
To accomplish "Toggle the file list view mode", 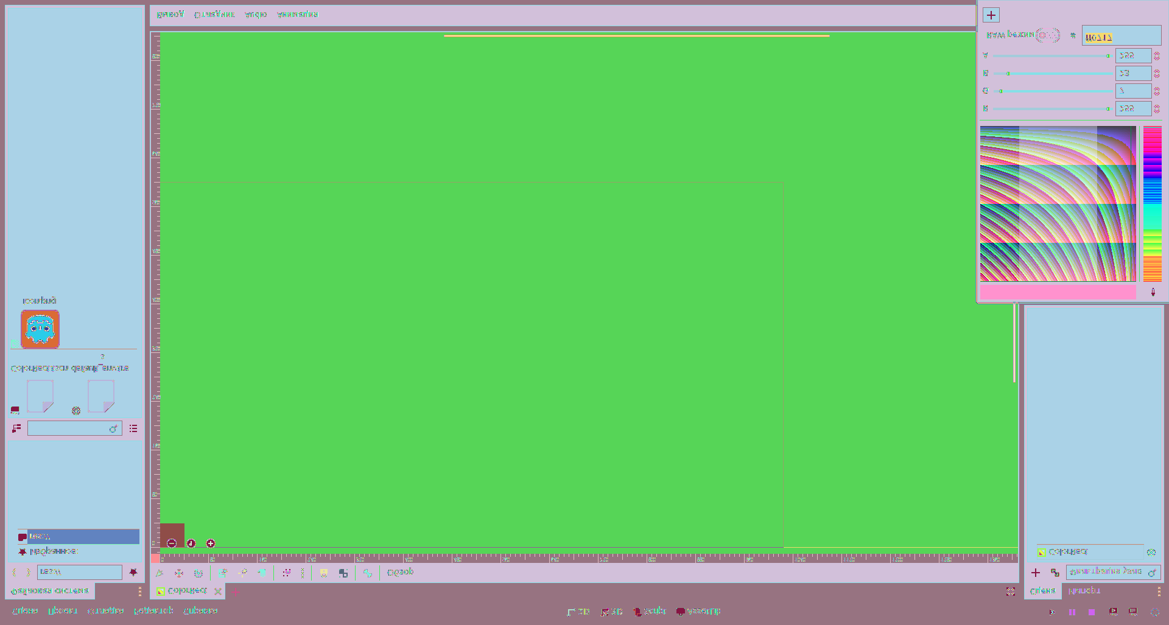I will [x=133, y=428].
